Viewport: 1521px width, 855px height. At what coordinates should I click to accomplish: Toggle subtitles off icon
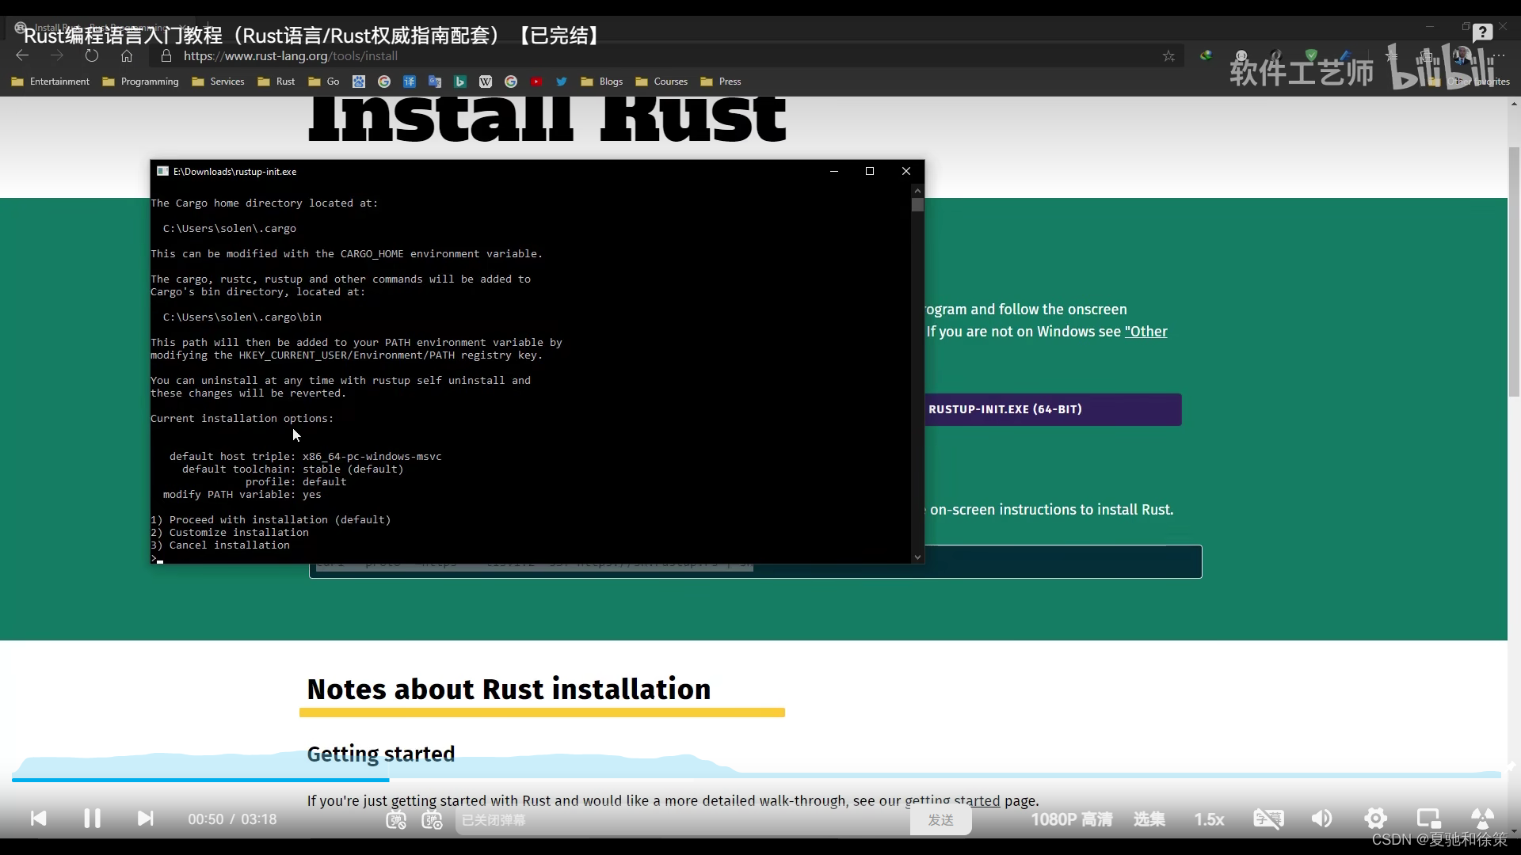coord(1267,819)
